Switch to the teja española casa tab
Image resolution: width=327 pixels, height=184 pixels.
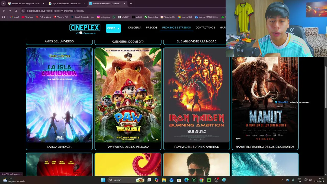point(67,4)
